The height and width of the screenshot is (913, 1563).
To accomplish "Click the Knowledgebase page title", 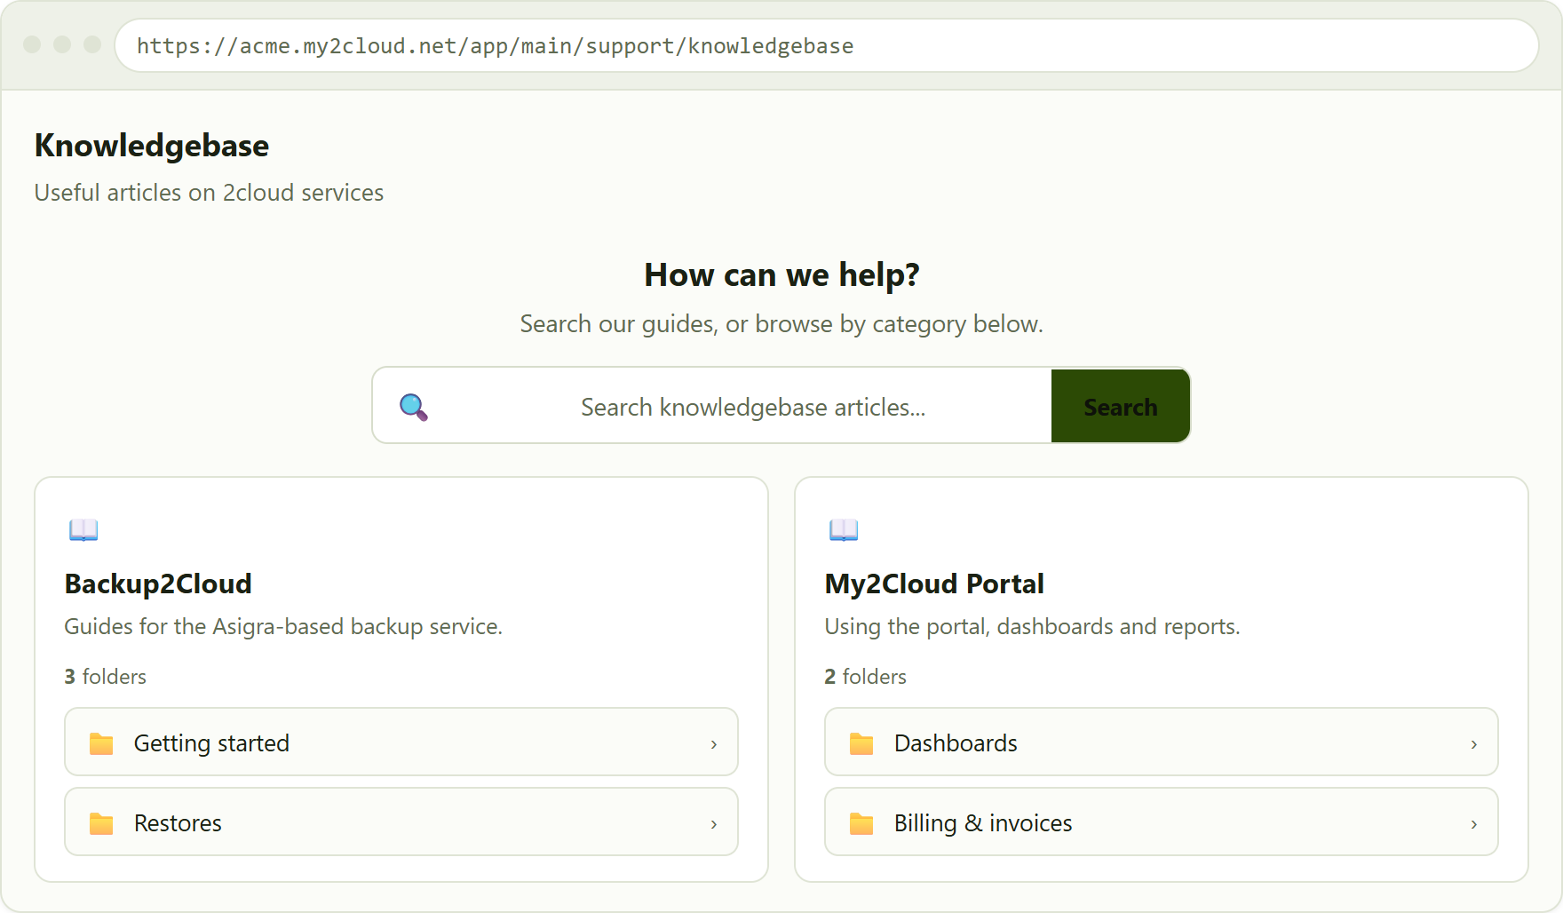I will click(152, 146).
